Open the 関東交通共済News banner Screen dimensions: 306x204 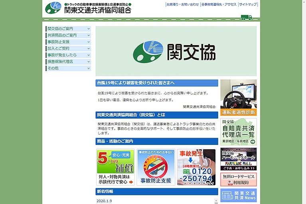click(239, 195)
